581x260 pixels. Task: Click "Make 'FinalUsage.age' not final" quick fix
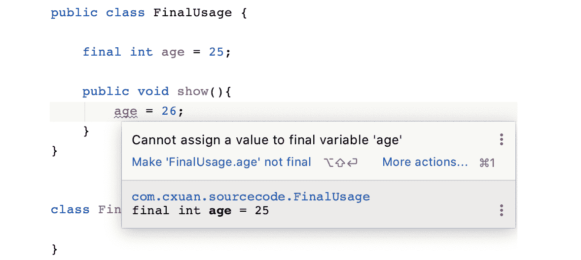(221, 162)
